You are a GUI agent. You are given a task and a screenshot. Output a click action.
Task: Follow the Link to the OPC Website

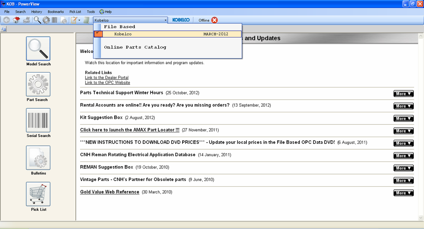(107, 83)
